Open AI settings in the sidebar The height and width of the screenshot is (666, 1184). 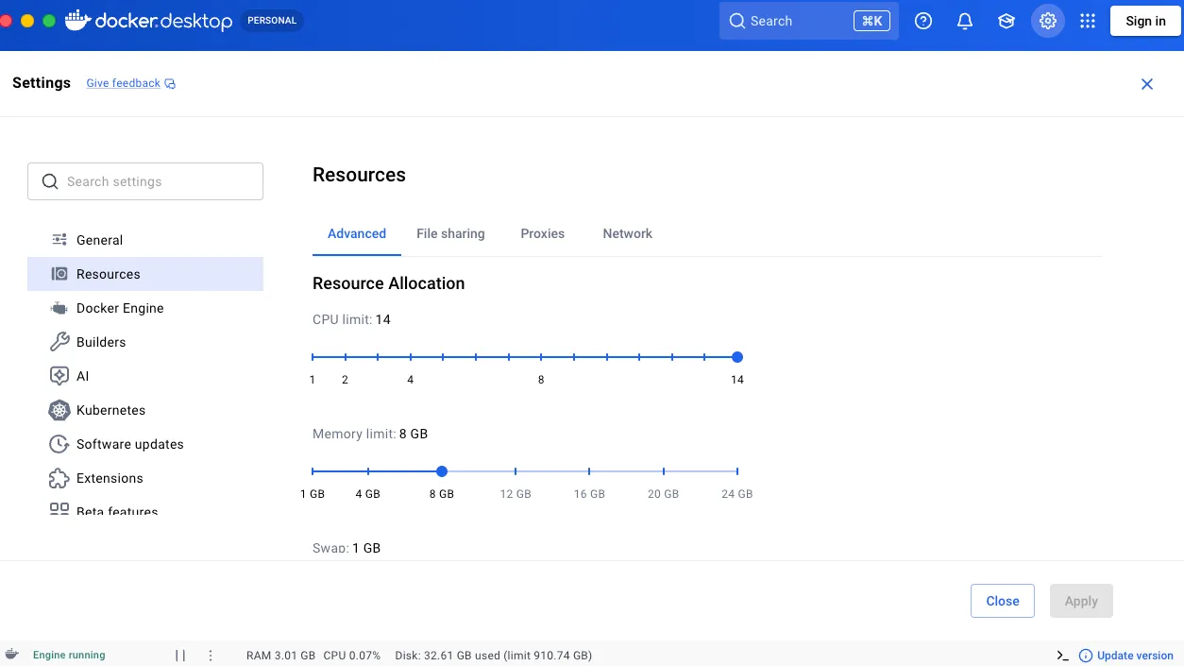[145, 376]
